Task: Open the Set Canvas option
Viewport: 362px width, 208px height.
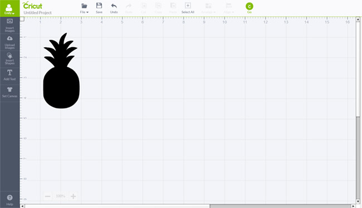Action: point(9,92)
